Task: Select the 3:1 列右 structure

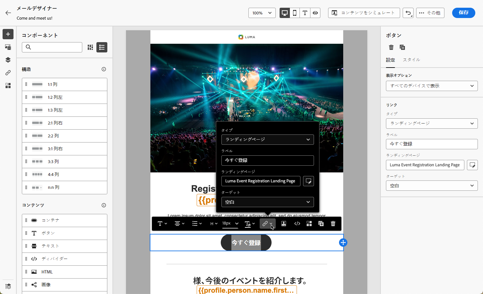Action: (x=65, y=149)
